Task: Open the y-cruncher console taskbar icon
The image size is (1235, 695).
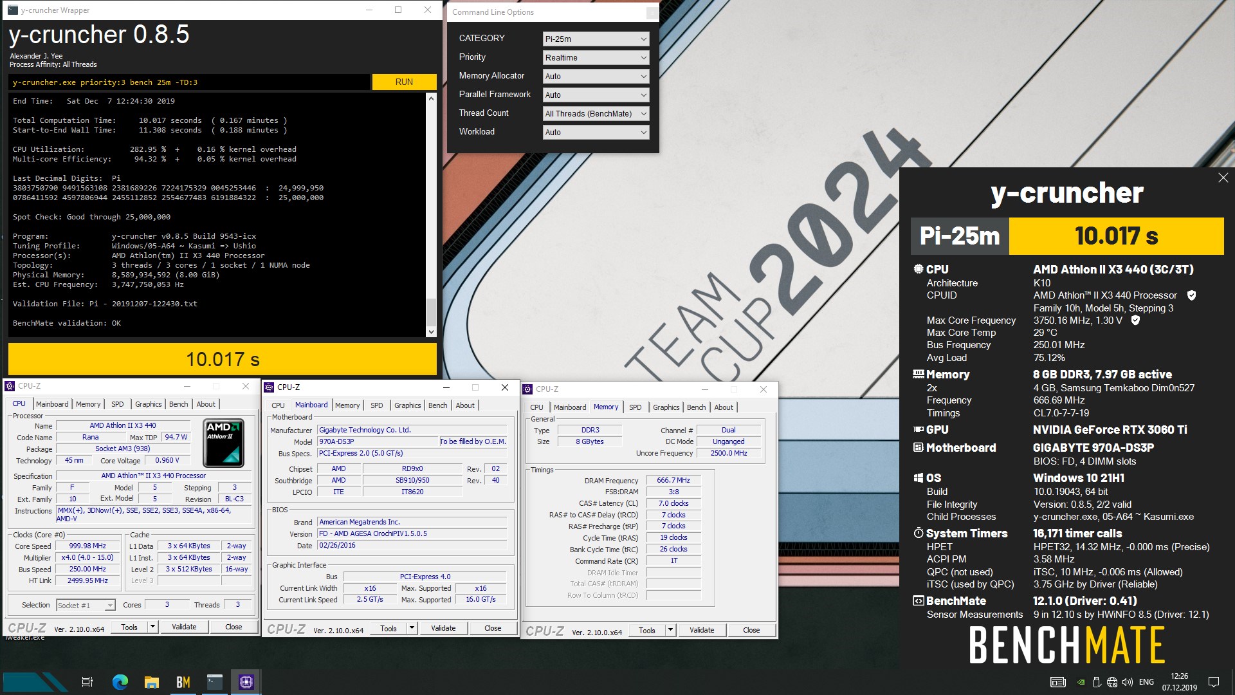Action: point(214,682)
